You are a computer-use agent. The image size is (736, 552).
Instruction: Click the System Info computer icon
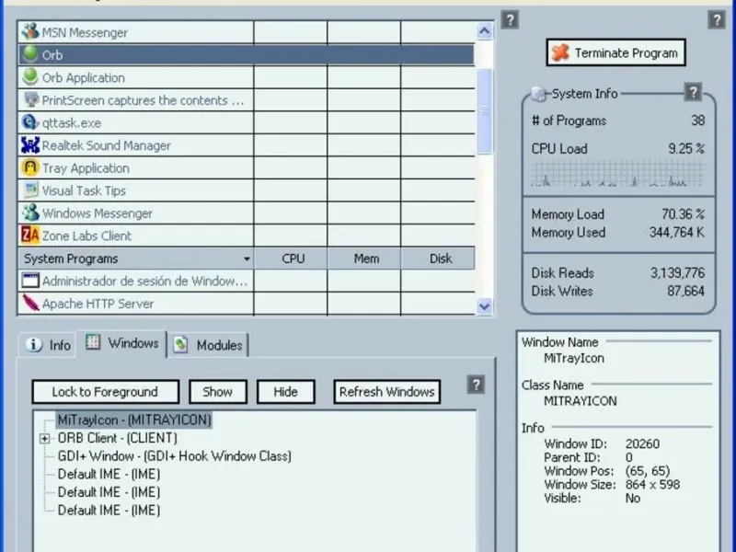point(539,94)
